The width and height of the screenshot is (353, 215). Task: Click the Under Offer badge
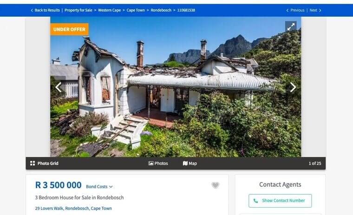[x=69, y=29]
